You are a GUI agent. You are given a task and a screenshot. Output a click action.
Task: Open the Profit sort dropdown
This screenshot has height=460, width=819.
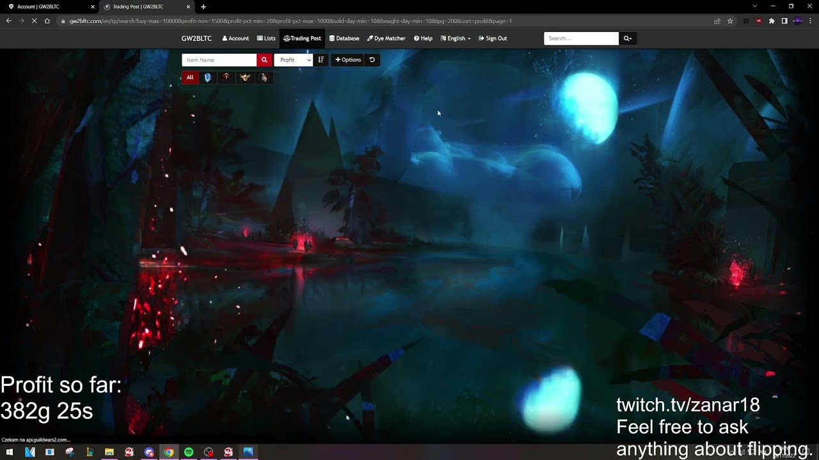point(294,60)
